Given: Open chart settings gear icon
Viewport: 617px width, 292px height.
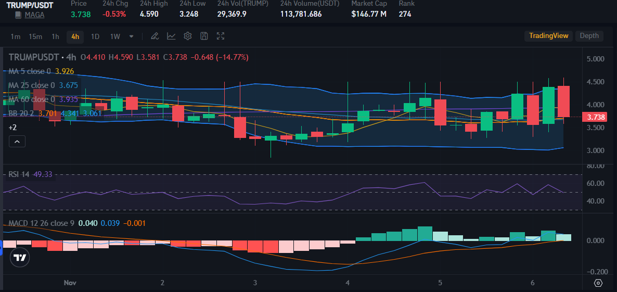Looking at the screenshot, I should coord(188,36).
